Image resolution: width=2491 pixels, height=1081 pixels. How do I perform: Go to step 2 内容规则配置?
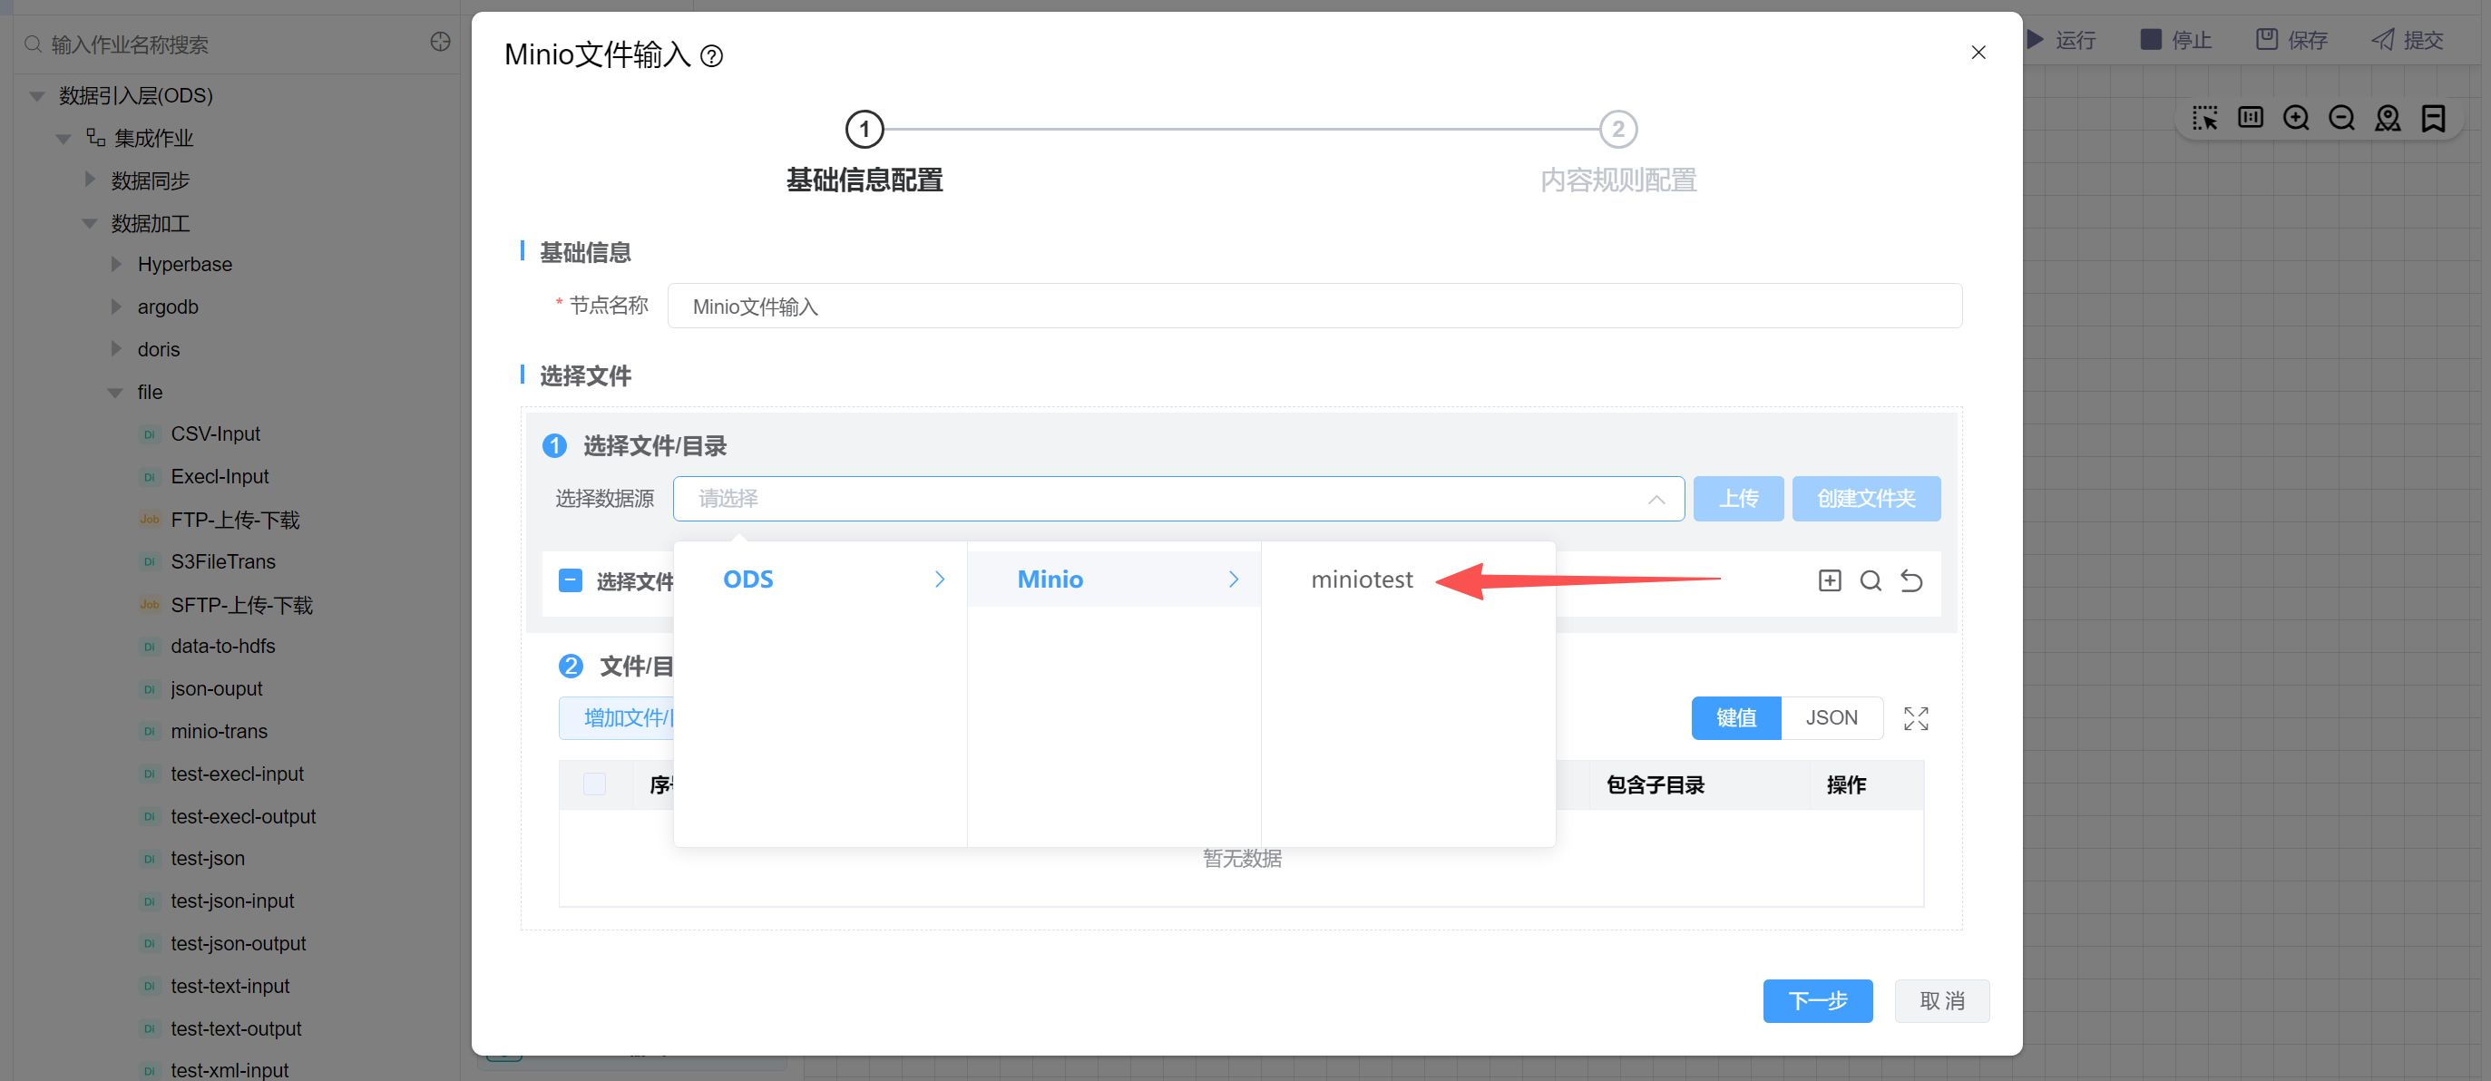(x=1617, y=130)
